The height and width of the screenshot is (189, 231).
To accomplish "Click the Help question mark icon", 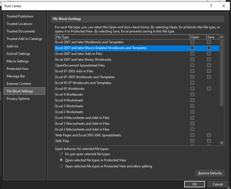I will coord(211,6).
